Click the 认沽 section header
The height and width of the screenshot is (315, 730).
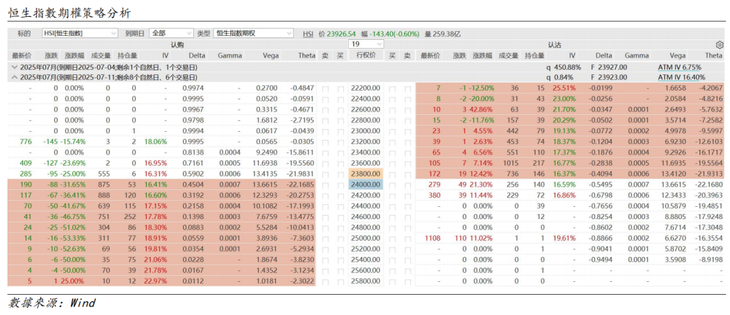point(554,45)
